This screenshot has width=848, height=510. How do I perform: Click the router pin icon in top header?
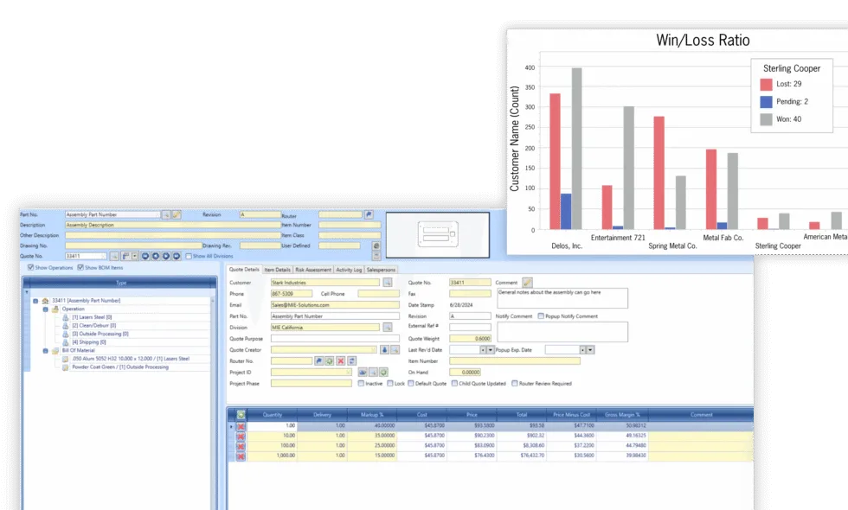point(369,214)
